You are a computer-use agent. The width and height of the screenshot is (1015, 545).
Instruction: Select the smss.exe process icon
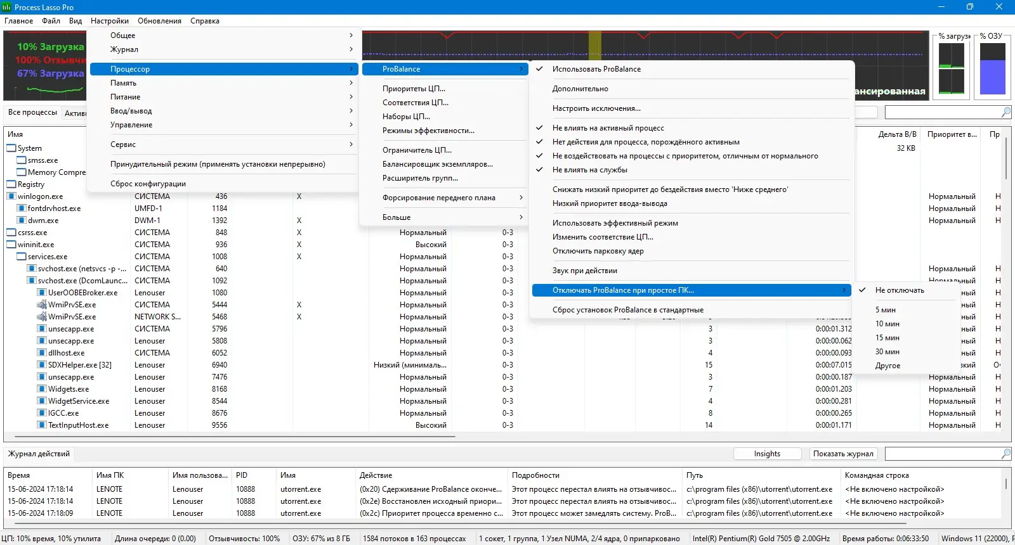[x=22, y=160]
